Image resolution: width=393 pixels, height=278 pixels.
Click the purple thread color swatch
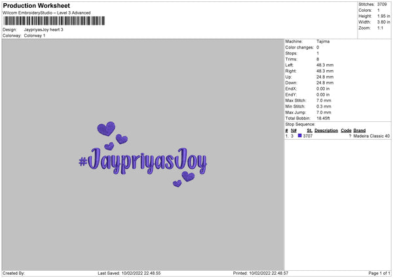300,136
